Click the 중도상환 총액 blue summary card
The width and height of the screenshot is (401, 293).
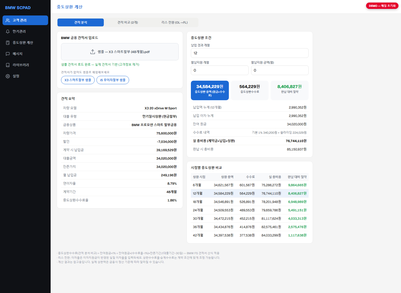pos(210,90)
